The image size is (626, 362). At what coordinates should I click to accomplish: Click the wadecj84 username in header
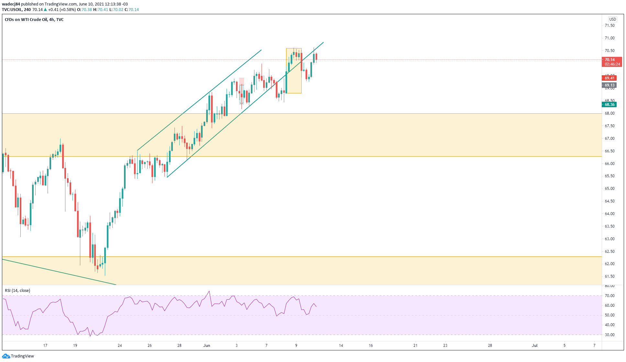coord(11,4)
